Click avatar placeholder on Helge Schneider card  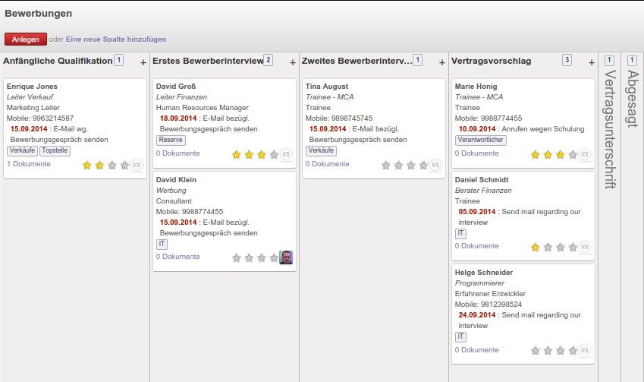[585, 351]
